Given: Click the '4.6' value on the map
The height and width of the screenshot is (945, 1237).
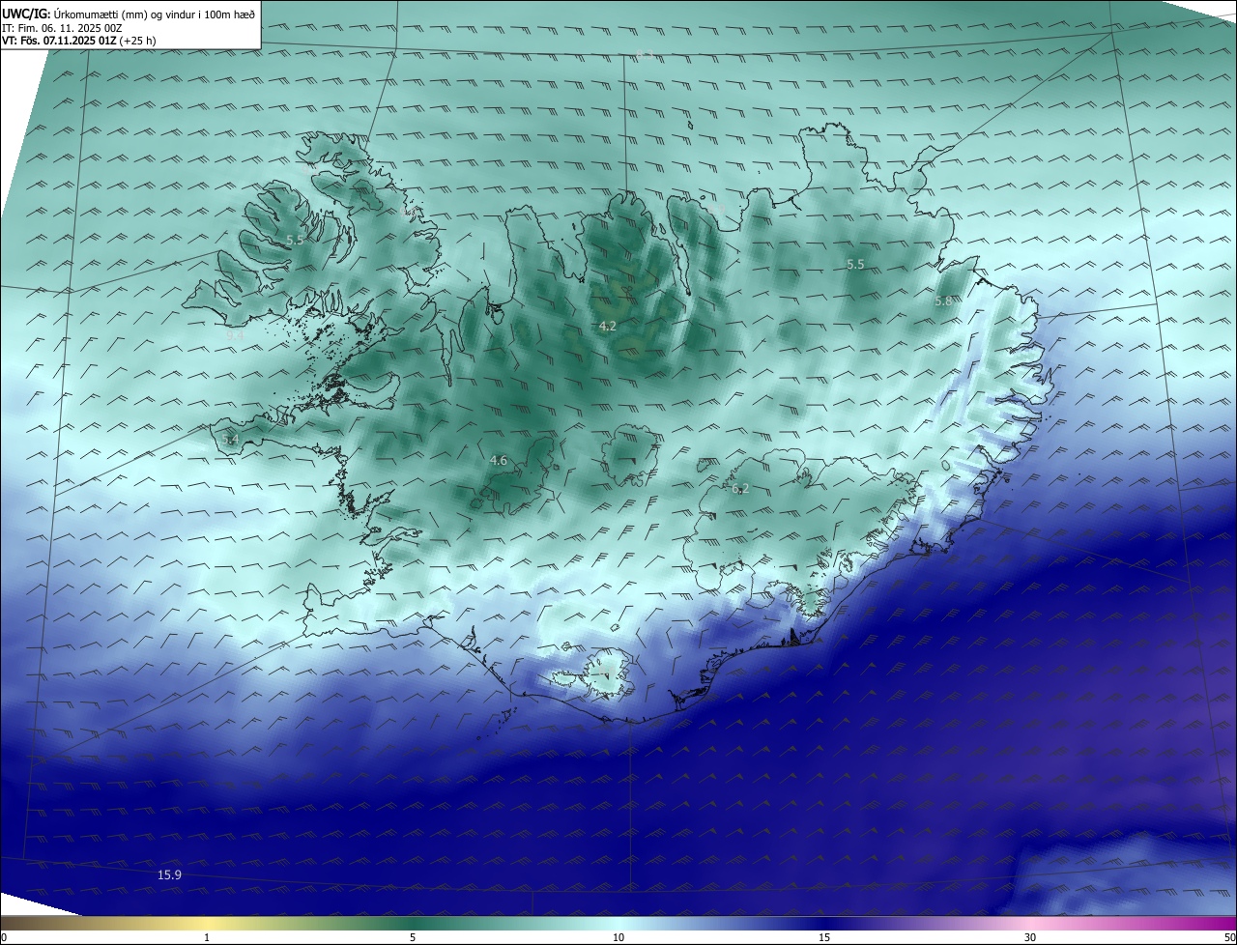Looking at the screenshot, I should pyautogui.click(x=498, y=461).
